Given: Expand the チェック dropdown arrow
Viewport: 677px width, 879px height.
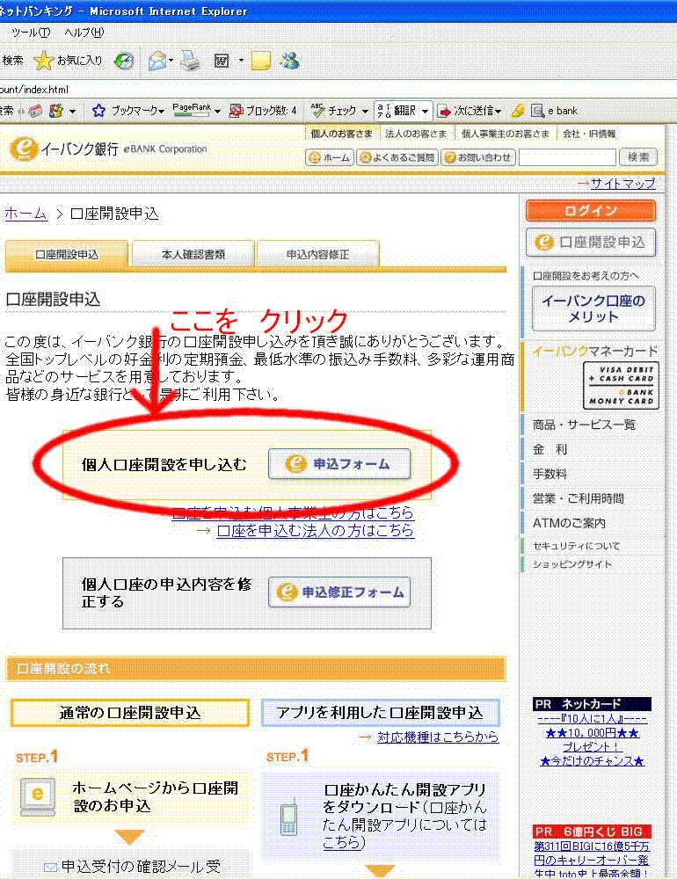Looking at the screenshot, I should pyautogui.click(x=365, y=111).
